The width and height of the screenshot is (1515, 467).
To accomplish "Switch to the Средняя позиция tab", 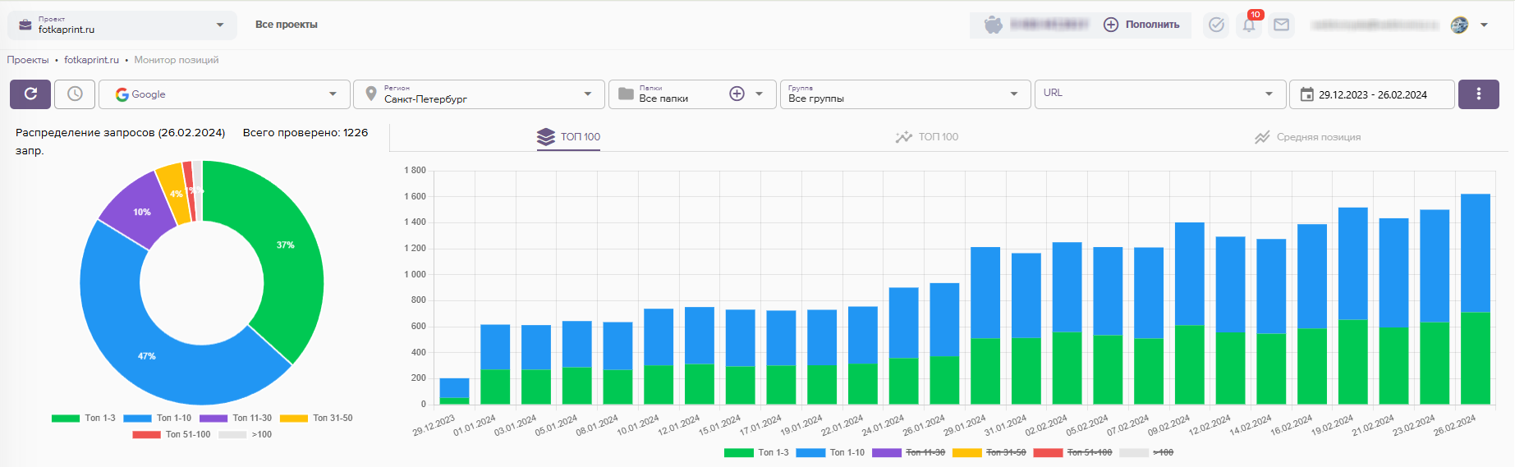I will [1307, 137].
